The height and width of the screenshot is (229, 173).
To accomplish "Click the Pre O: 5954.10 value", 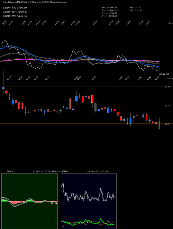I will (109, 7).
